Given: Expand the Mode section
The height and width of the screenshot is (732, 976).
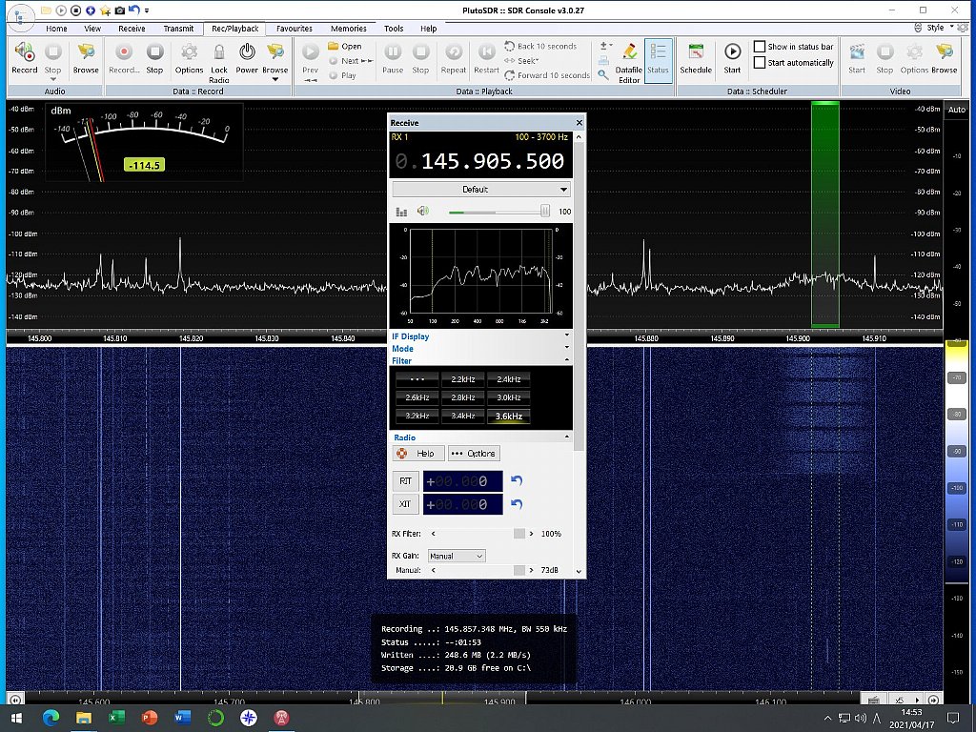Looking at the screenshot, I should pyautogui.click(x=567, y=348).
